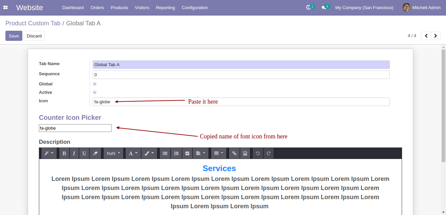Viewport: 446px width, 215px height.
Task: Toggle the Global checkbox
Action: [x=95, y=84]
